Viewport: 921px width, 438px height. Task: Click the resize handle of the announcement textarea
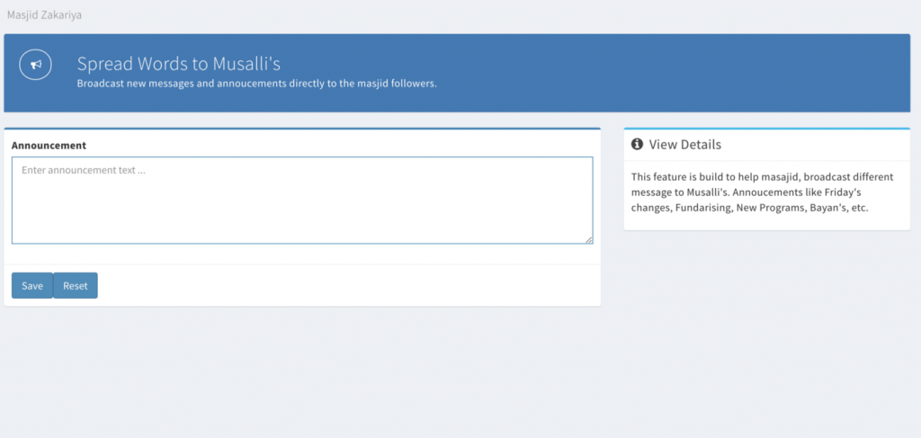click(589, 239)
